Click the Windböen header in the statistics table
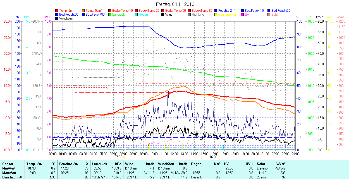This screenshot has height=179, width=349. pyautogui.click(x=166, y=164)
